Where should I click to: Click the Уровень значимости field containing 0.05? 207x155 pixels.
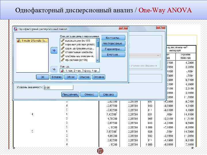(x=58, y=88)
